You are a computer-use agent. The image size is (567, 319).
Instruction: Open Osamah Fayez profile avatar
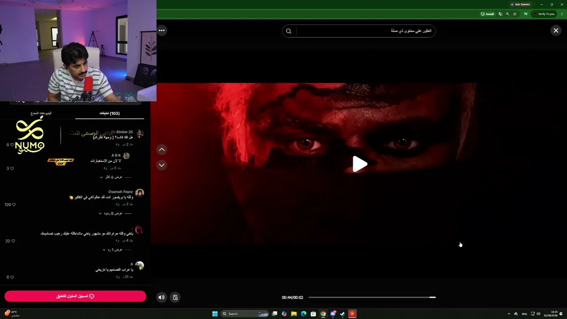coord(140,193)
